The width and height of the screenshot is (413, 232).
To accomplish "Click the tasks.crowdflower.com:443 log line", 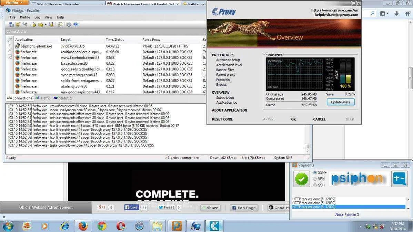I will pos(81,146).
